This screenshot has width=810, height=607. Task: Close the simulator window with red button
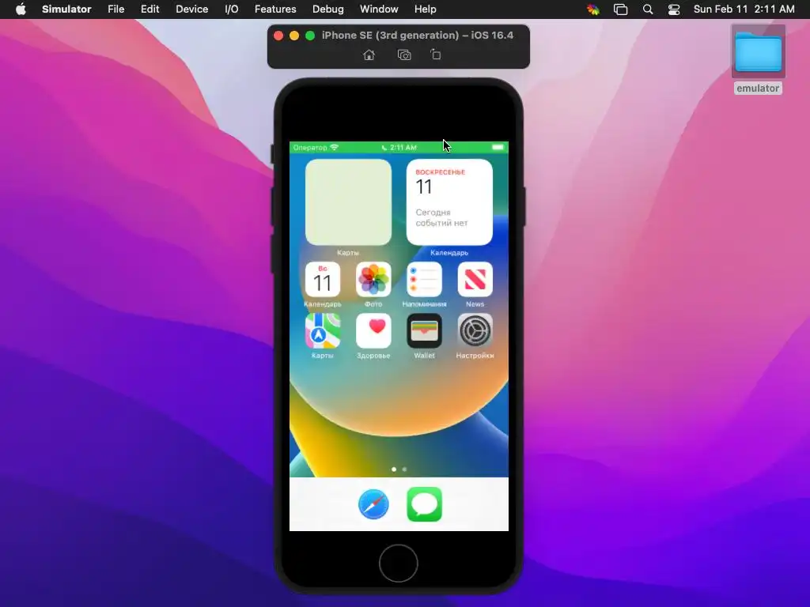pyautogui.click(x=278, y=36)
